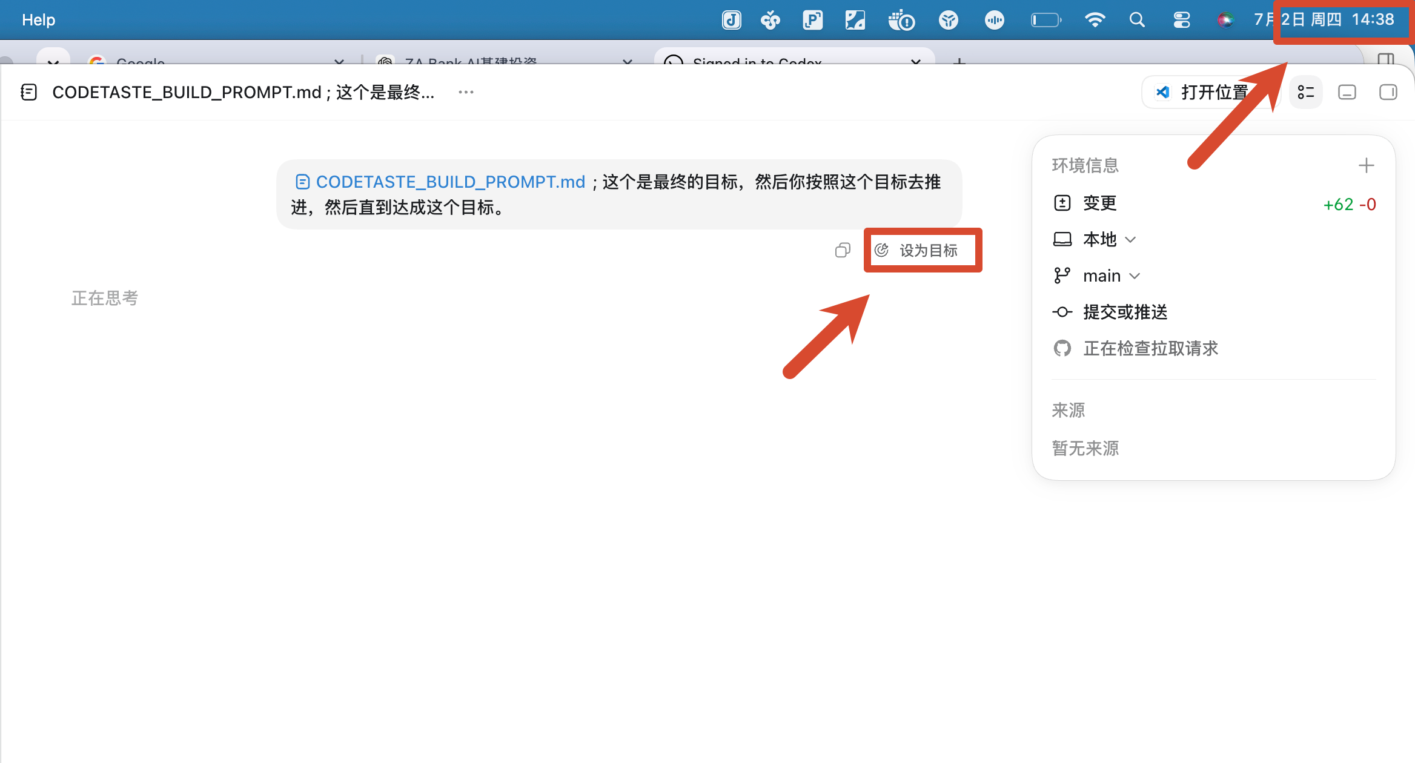Viewport: 1415px width, 763px height.
Task: Click the battery icon in menu bar
Action: pos(1046,20)
